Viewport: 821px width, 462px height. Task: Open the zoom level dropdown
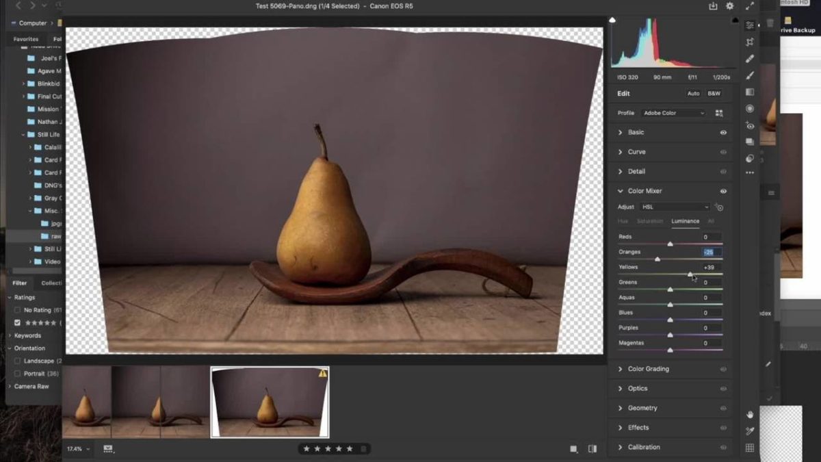coord(78,449)
